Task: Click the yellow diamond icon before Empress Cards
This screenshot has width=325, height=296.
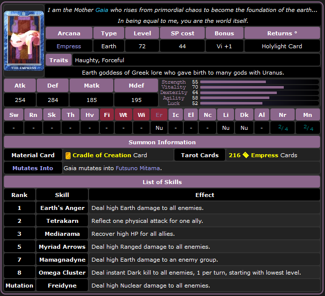Action: tap(245, 155)
